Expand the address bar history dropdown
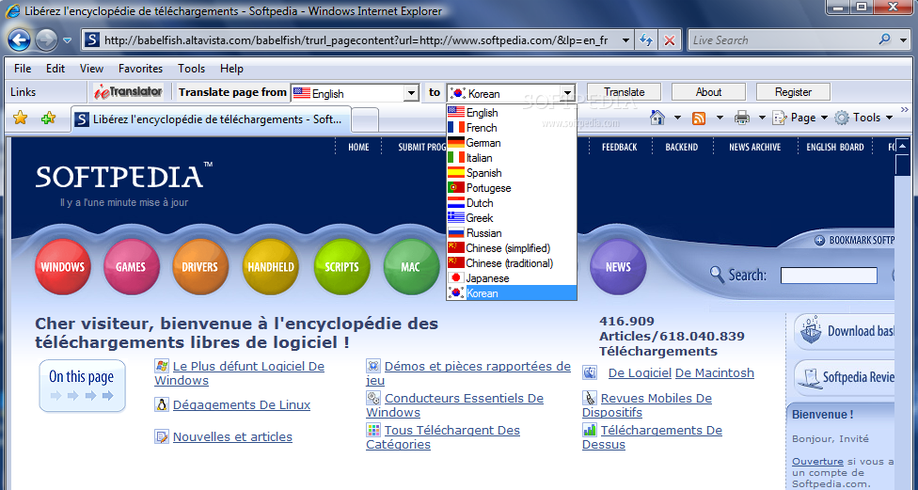918x490 pixels. pyautogui.click(x=625, y=40)
